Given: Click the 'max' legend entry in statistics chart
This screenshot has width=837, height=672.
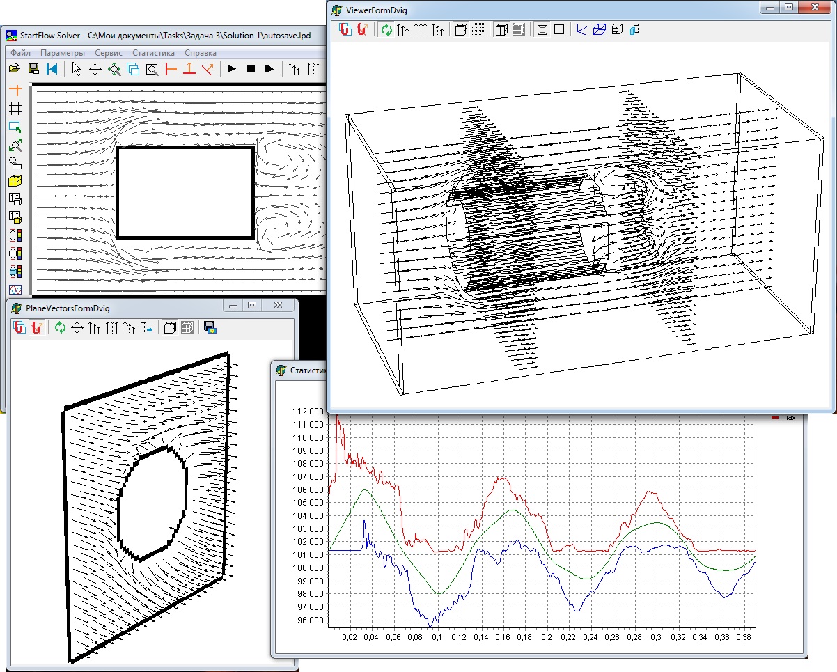Looking at the screenshot, I should [x=783, y=417].
